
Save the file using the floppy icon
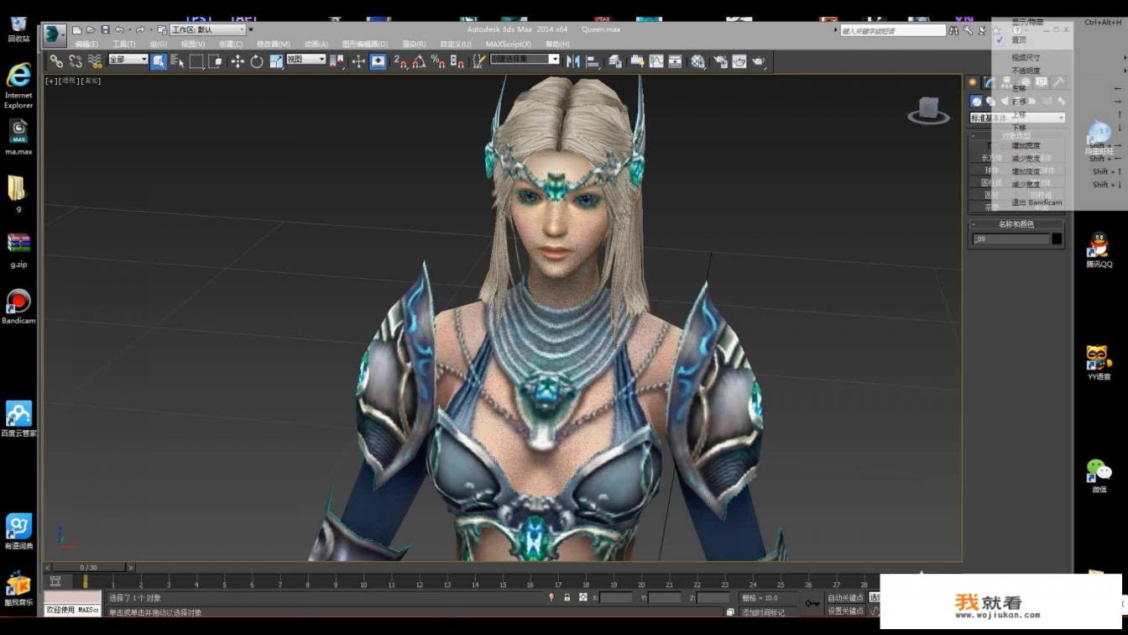(105, 30)
